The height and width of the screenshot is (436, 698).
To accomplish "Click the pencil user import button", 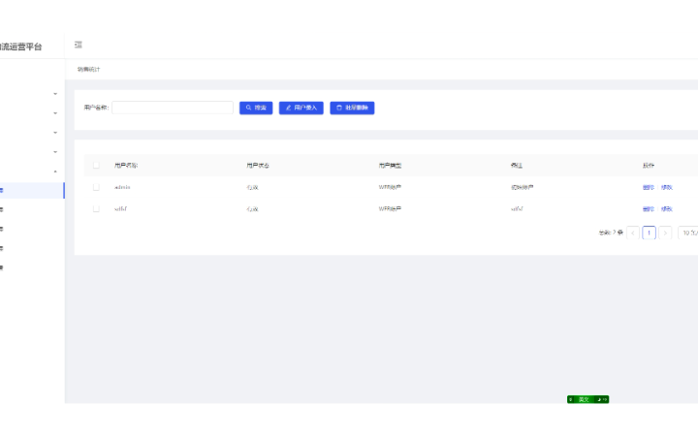I will coord(301,108).
